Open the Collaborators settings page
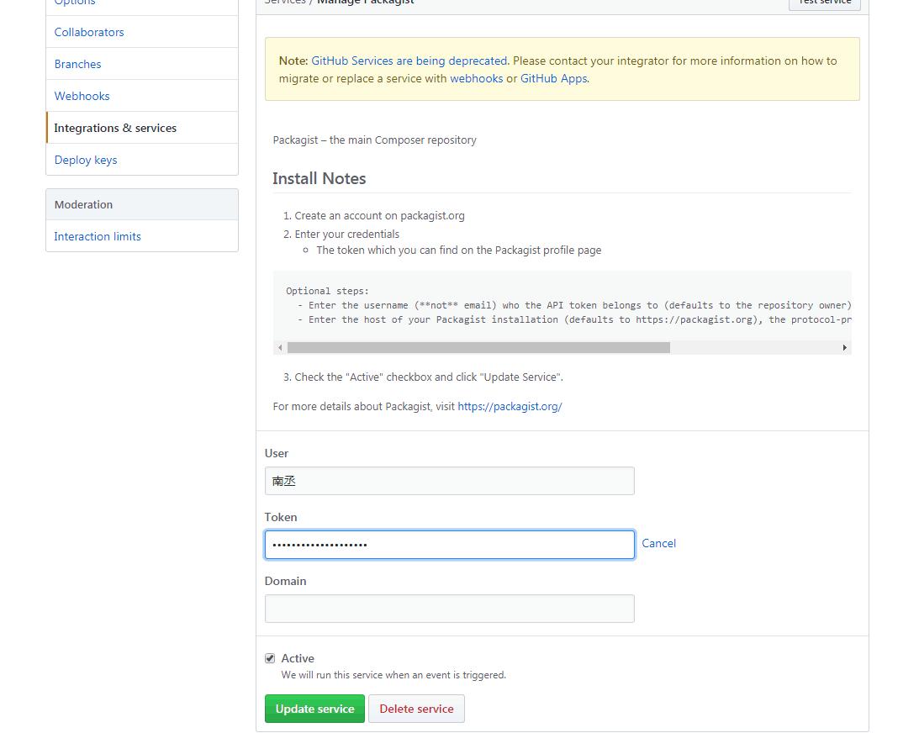Image resolution: width=919 pixels, height=733 pixels. click(x=89, y=32)
